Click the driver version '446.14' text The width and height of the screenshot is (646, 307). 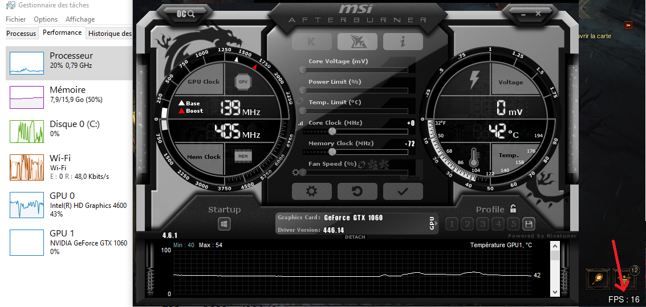tap(334, 230)
